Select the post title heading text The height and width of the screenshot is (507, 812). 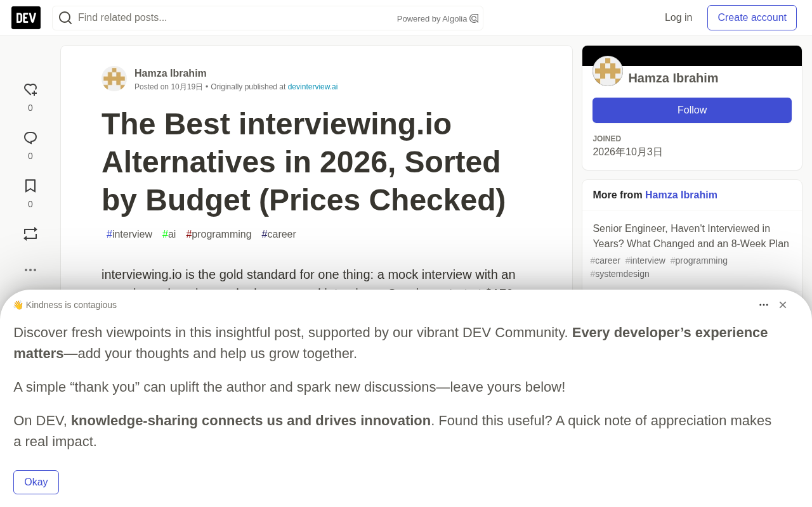304,162
